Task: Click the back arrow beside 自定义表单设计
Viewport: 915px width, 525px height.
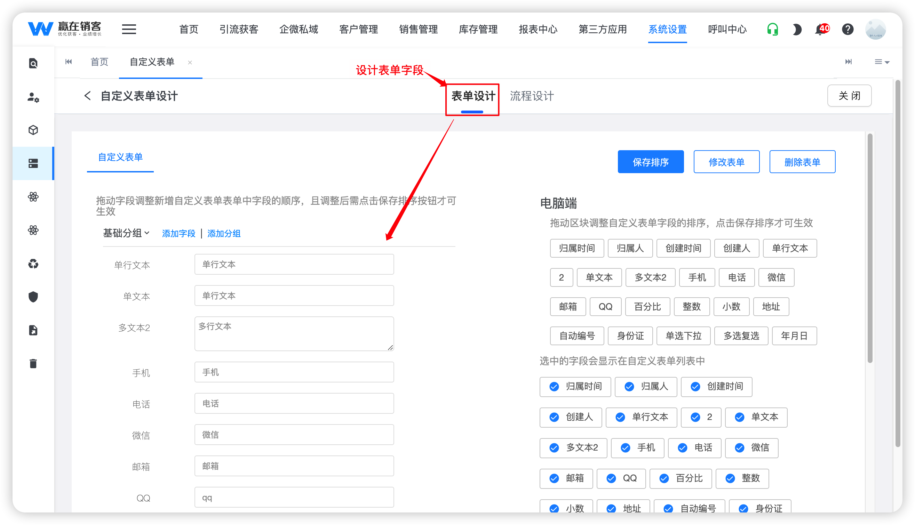Action: 87,96
